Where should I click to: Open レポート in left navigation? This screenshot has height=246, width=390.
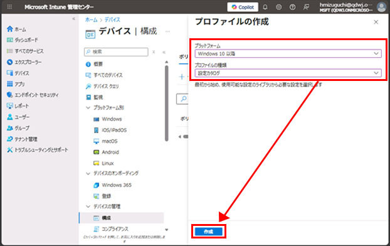[18, 106]
